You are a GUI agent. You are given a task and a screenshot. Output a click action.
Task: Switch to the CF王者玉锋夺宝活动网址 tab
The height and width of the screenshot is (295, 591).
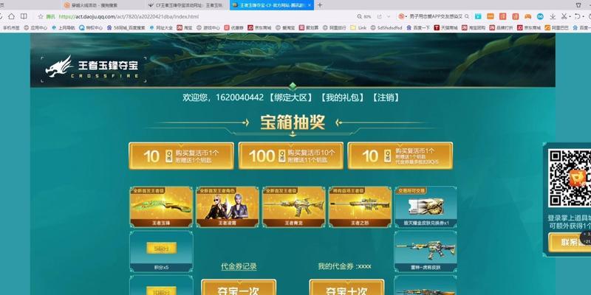point(187,5)
